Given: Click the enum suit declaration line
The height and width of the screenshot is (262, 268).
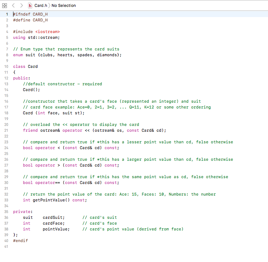Looking at the screenshot, I should 67,55.
